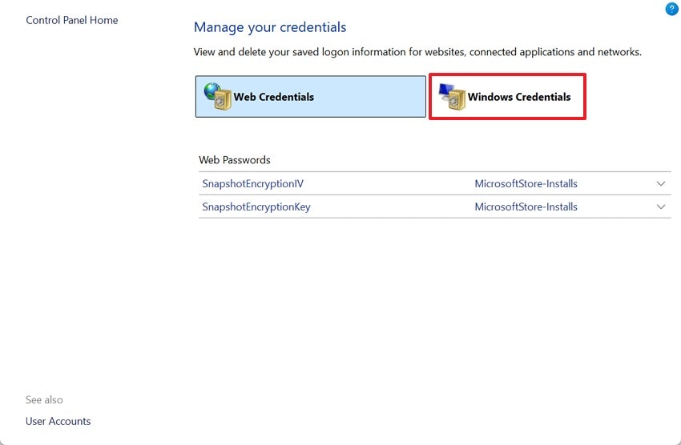Expand the SnapshotEncryptionKey row chevron
The image size is (681, 445).
point(661,206)
